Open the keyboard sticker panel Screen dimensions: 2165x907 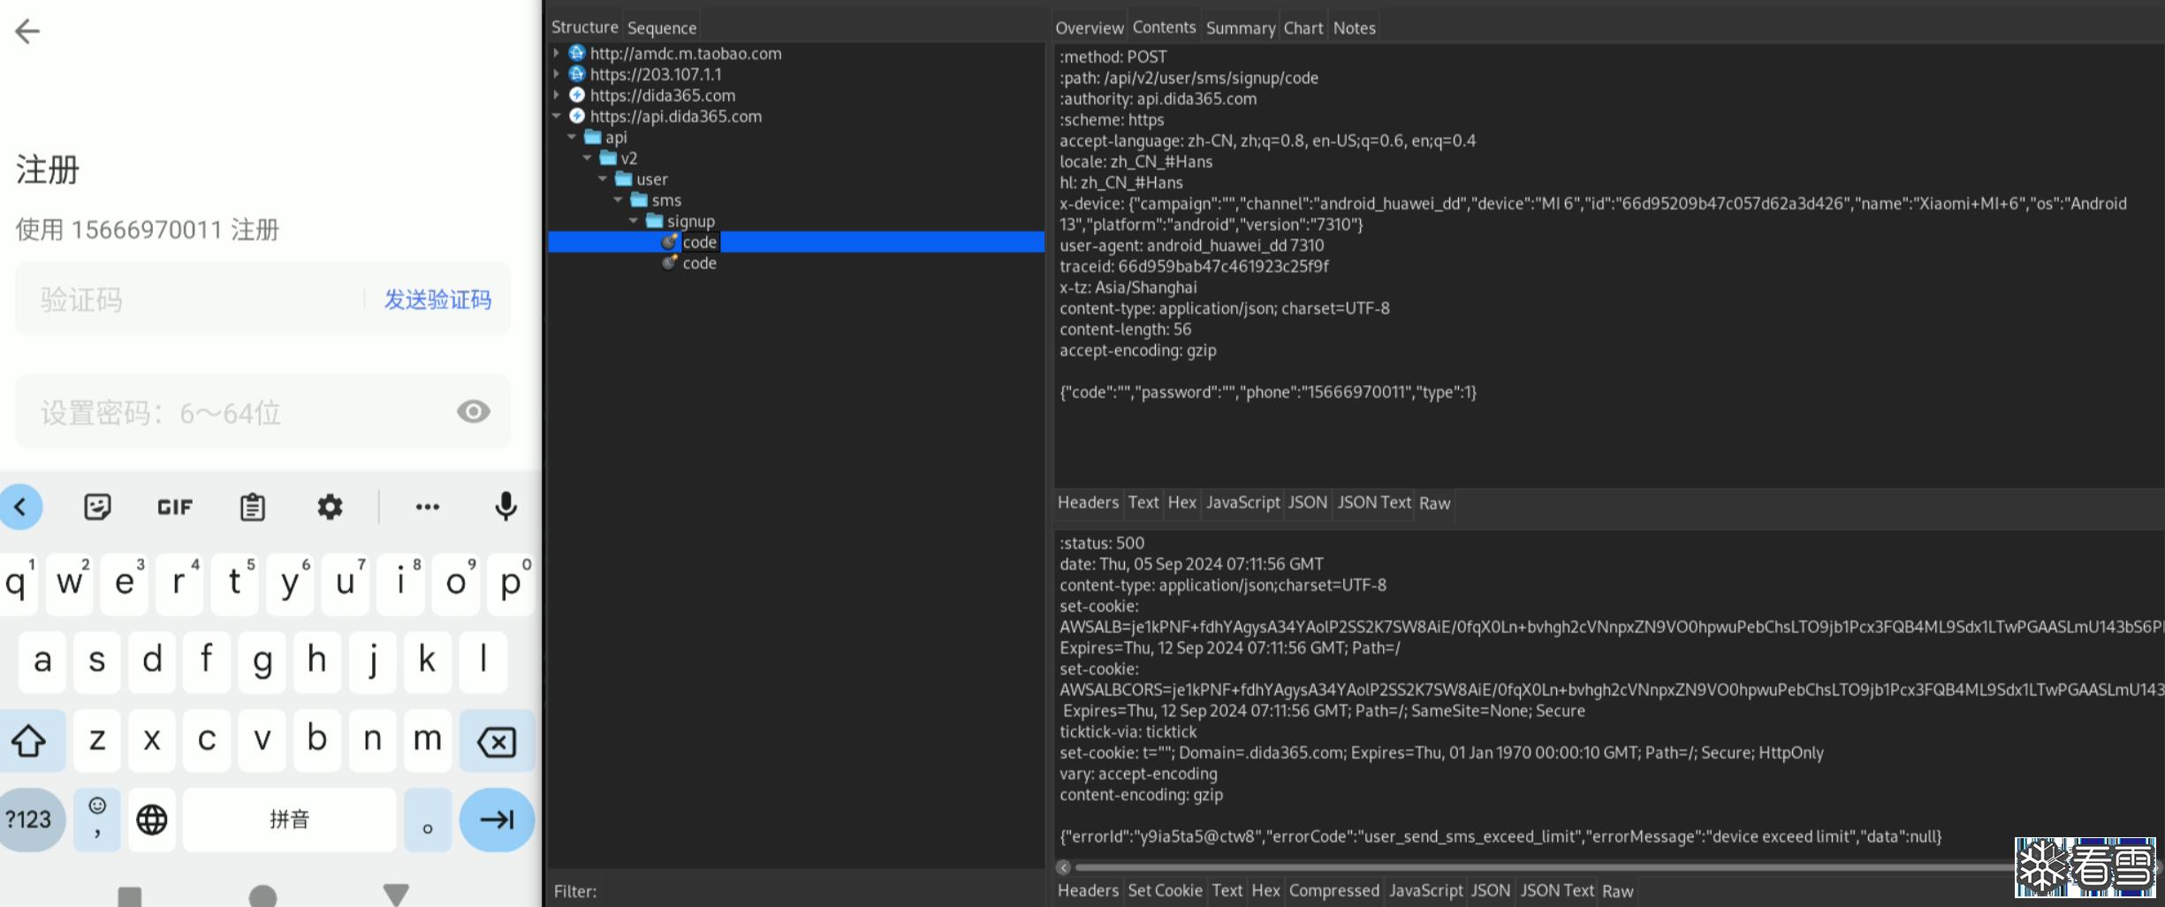[97, 507]
